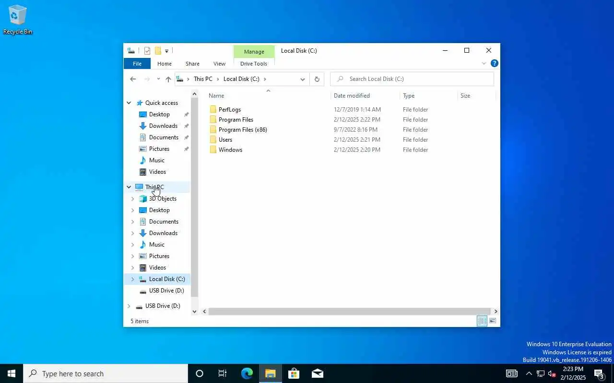Click the Search Local Disk (C:) box
The height and width of the screenshot is (383, 614).
(x=412, y=79)
